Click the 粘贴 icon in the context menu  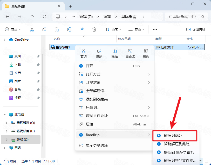coord(115,51)
